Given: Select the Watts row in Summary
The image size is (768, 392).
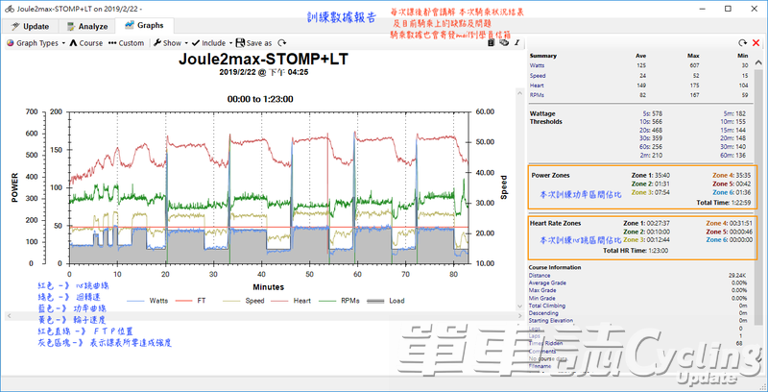Looking at the screenshot, I should 640,65.
